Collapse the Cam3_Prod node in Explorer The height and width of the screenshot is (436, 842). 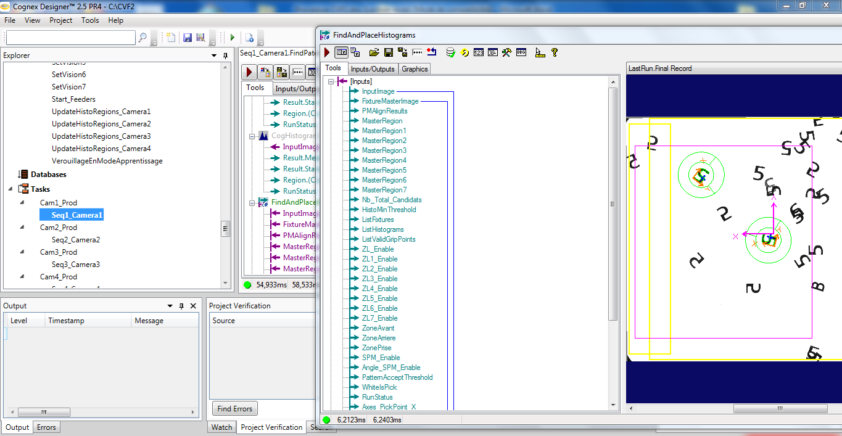[23, 252]
